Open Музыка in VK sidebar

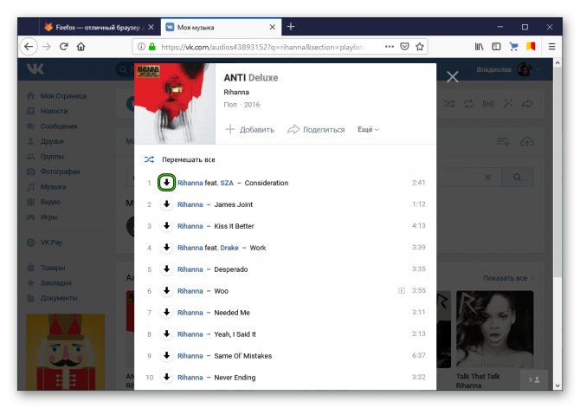pos(47,186)
